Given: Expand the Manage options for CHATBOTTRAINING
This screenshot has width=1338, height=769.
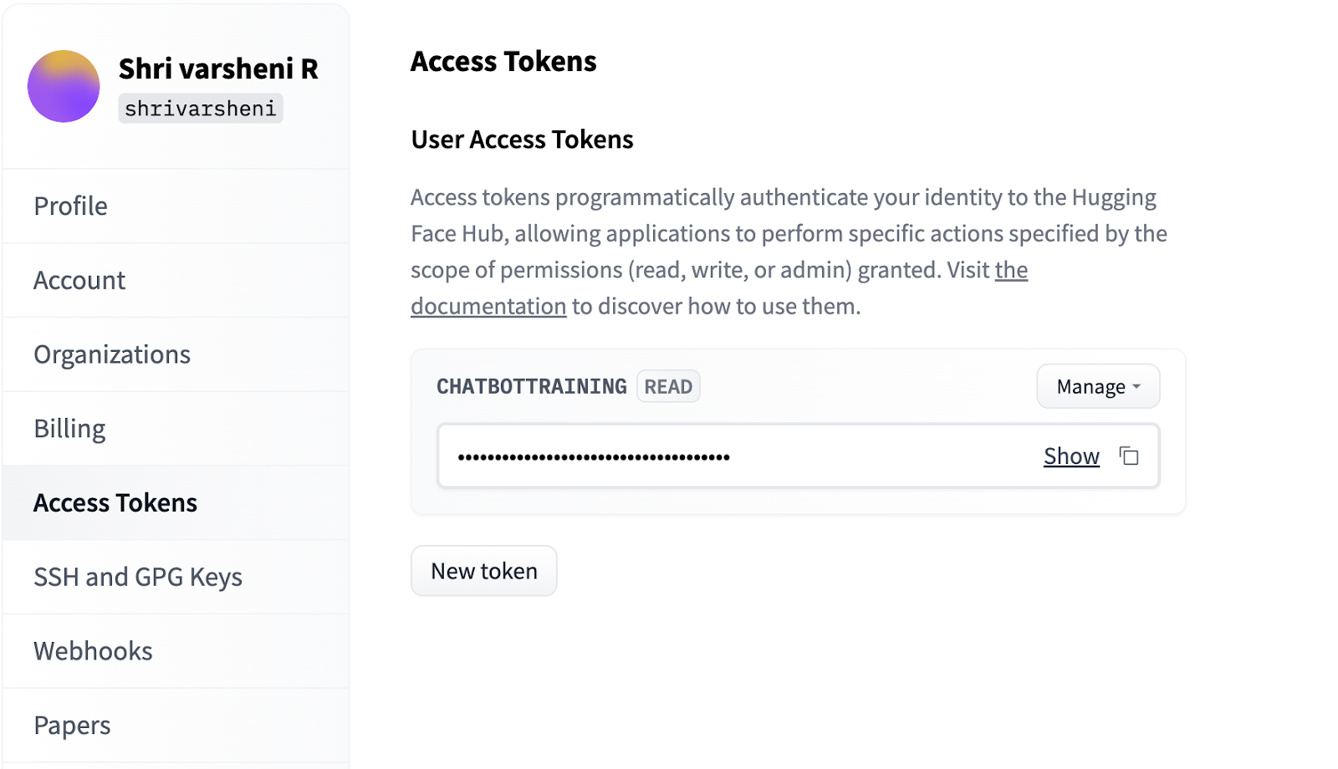Looking at the screenshot, I should [1097, 385].
